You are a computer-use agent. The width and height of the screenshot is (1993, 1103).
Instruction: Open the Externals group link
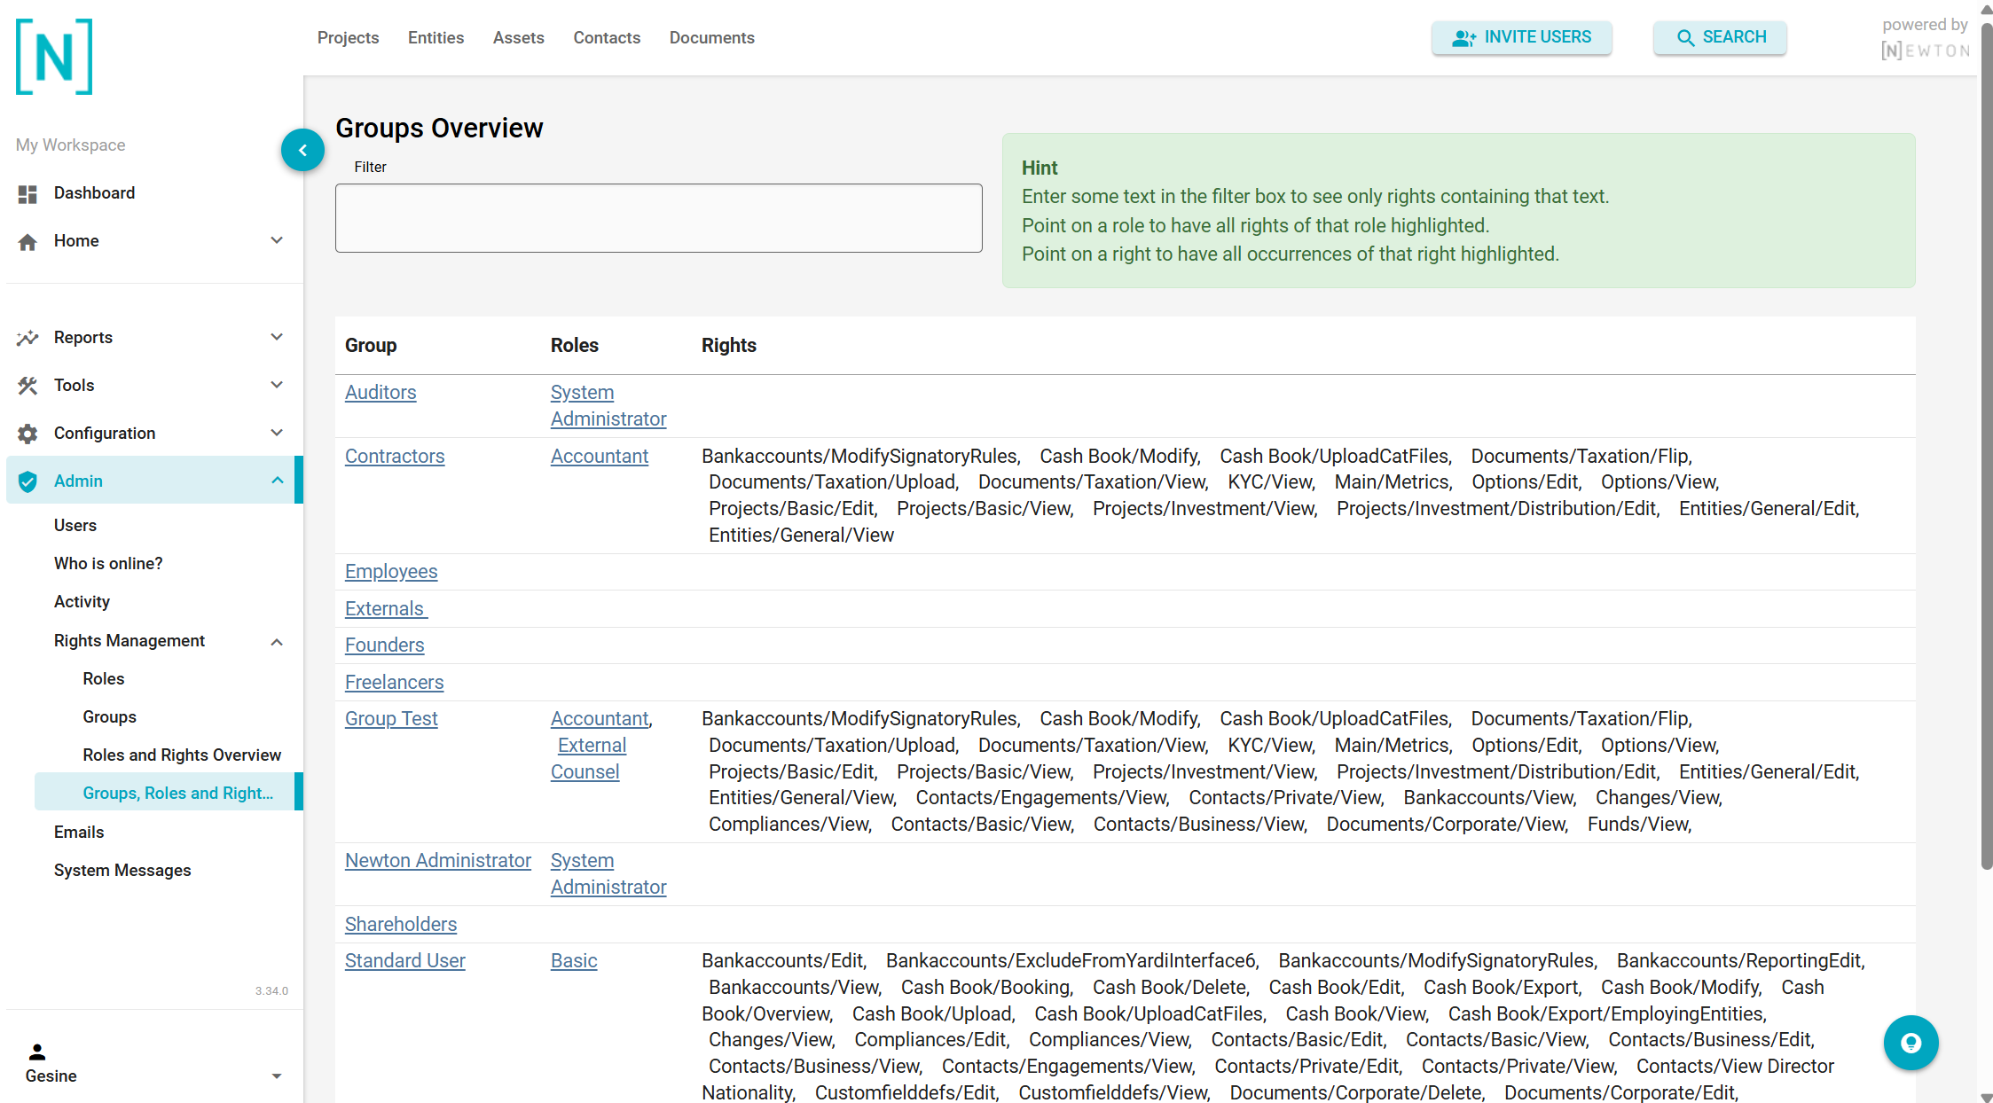(x=386, y=608)
